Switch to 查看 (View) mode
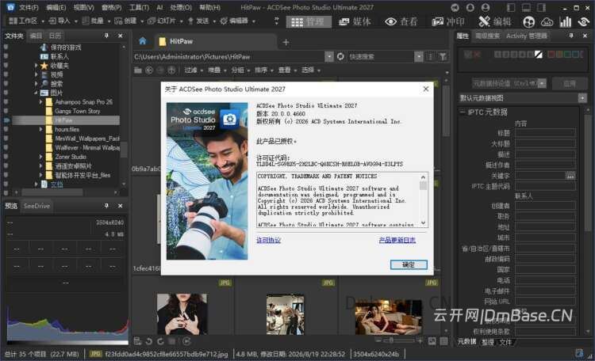This screenshot has height=361, width=595. pos(401,21)
